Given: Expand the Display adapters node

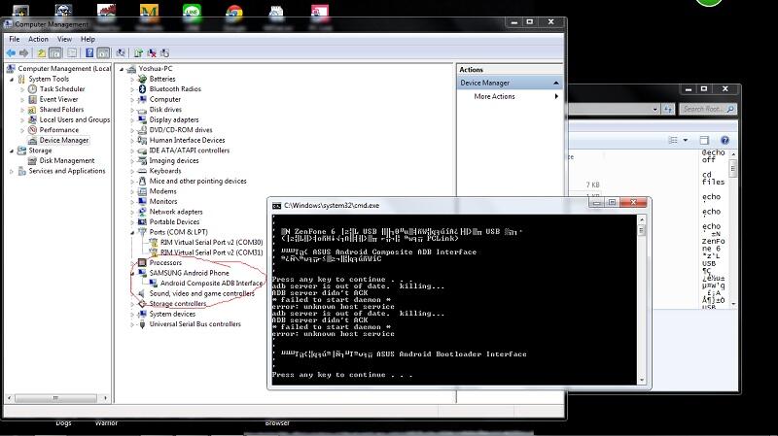Looking at the screenshot, I should pyautogui.click(x=132, y=120).
